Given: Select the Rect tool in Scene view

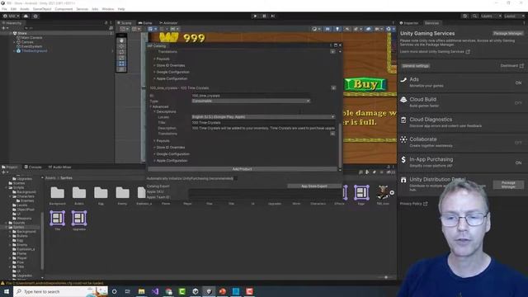Looking at the screenshot, I should click(121, 64).
